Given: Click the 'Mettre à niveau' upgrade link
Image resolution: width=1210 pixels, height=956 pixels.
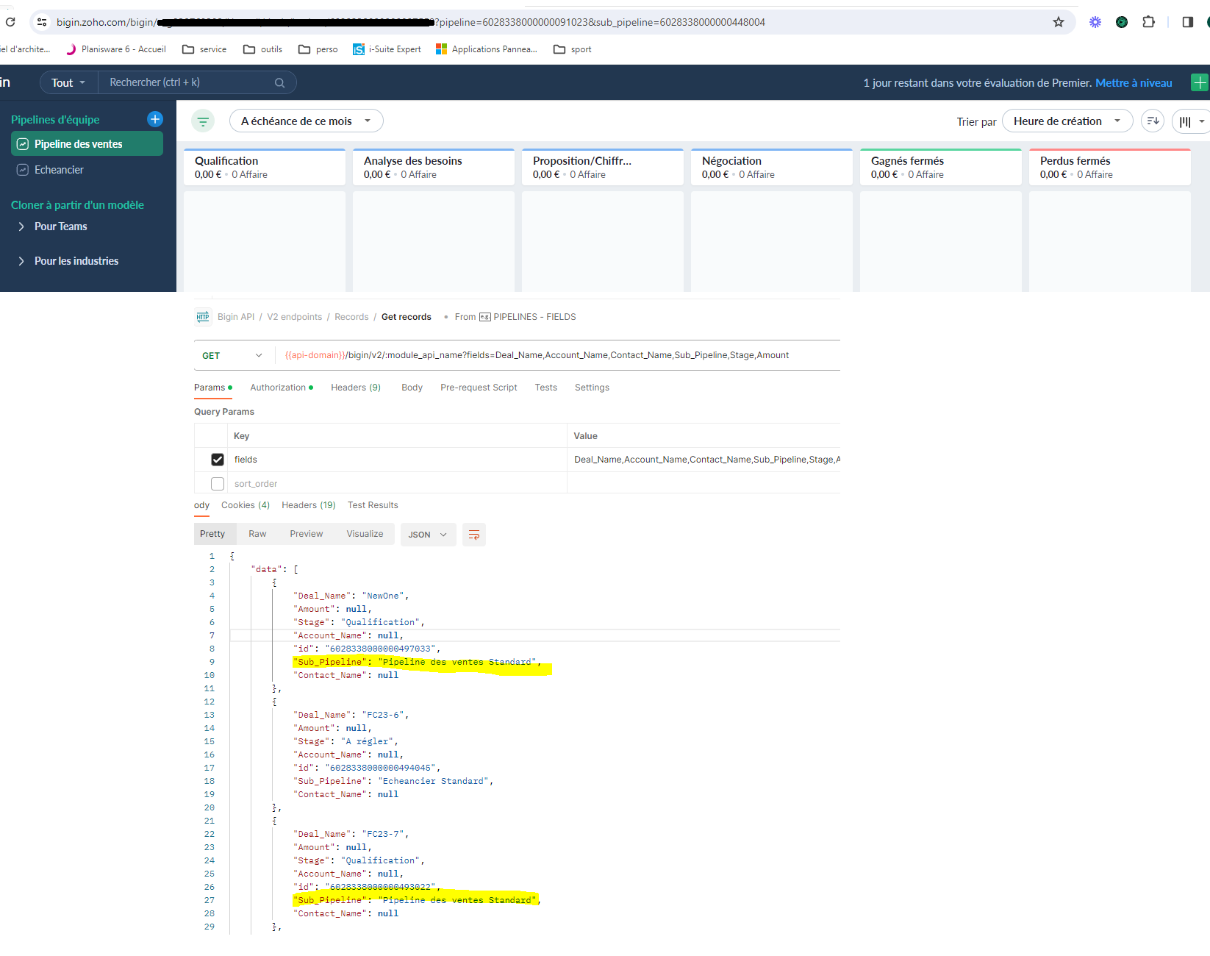Looking at the screenshot, I should click(1134, 83).
